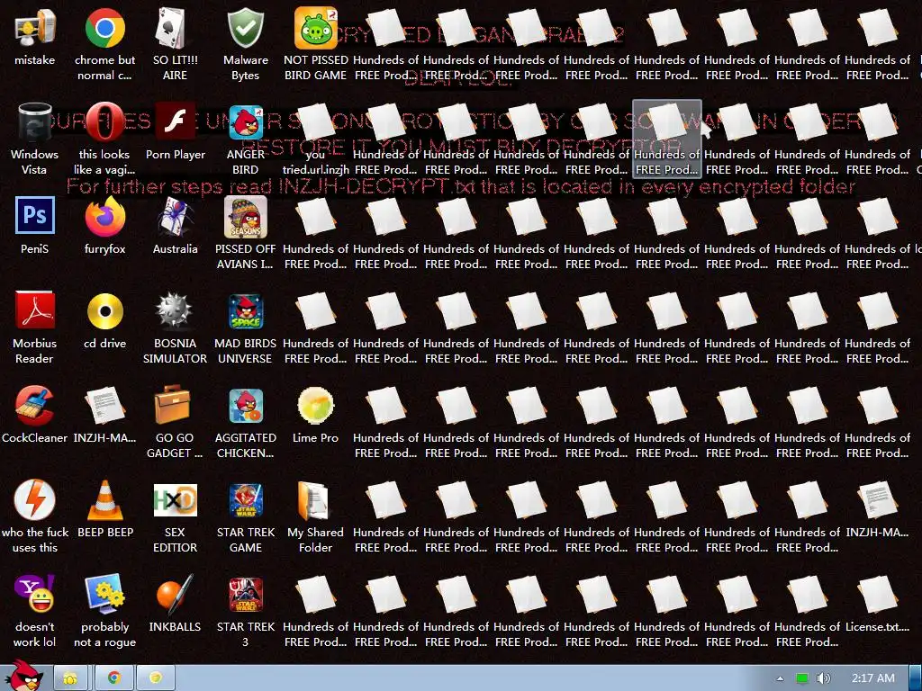Open the Lime taskbar button
This screenshot has width=922, height=691.
click(156, 678)
